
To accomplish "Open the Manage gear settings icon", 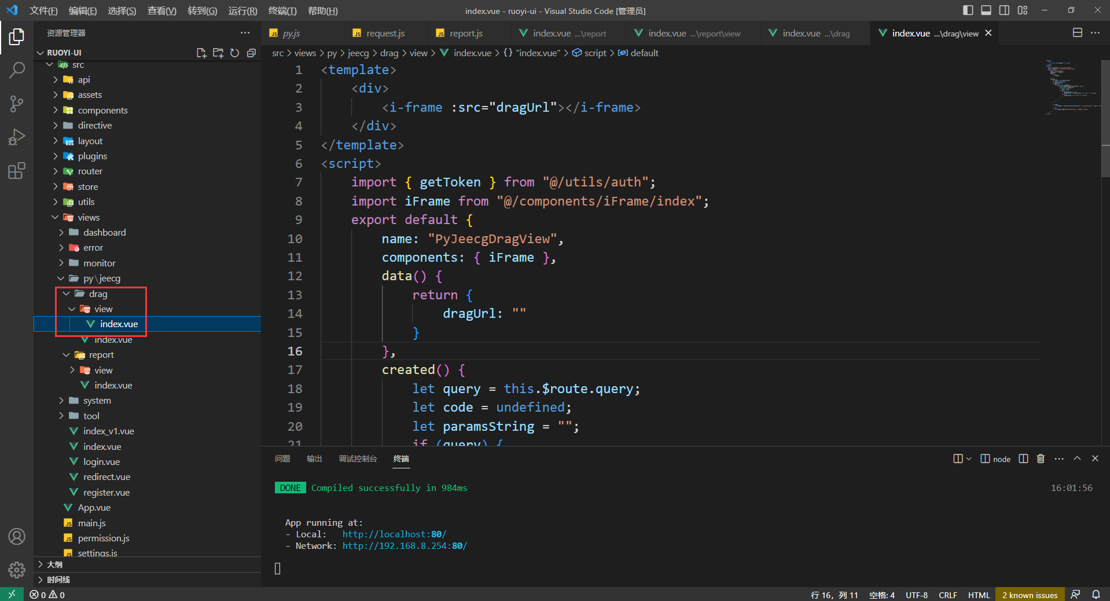I will tap(16, 570).
